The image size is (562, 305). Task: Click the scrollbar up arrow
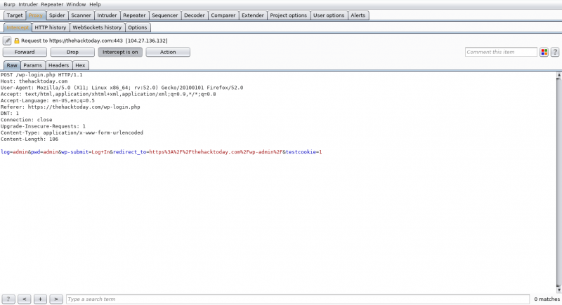pyautogui.click(x=558, y=75)
